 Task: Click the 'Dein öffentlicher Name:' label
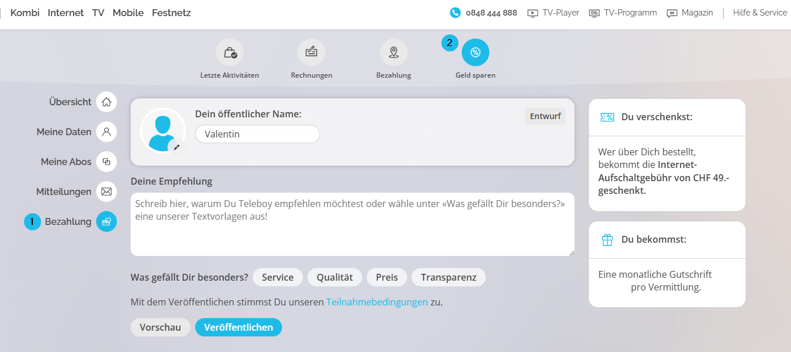tap(248, 114)
